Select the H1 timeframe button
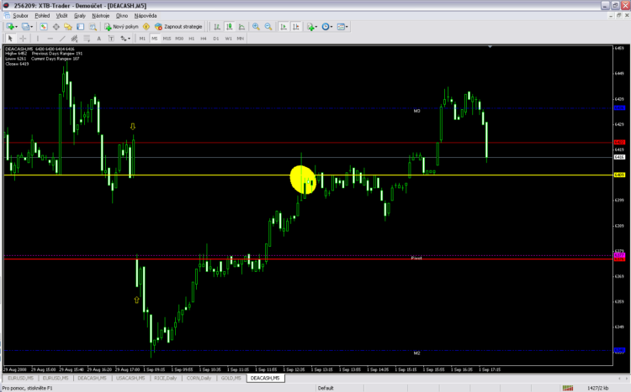The image size is (631, 392). [x=192, y=39]
